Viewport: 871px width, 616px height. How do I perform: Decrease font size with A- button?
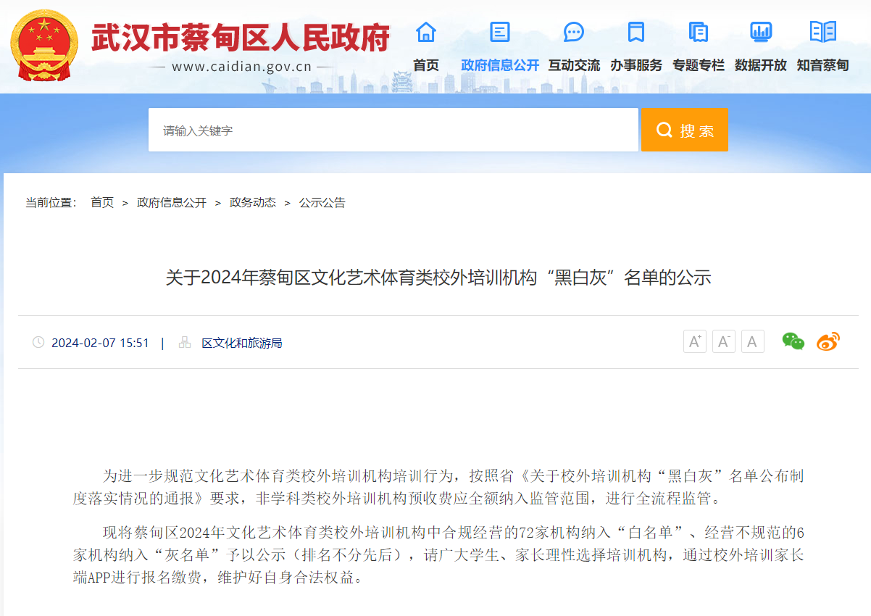(724, 341)
